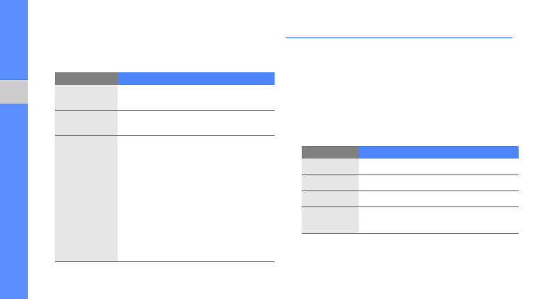Viewport: 552px width, 299px height.
Task: Click the last white content cell in right table
Action: (x=439, y=220)
